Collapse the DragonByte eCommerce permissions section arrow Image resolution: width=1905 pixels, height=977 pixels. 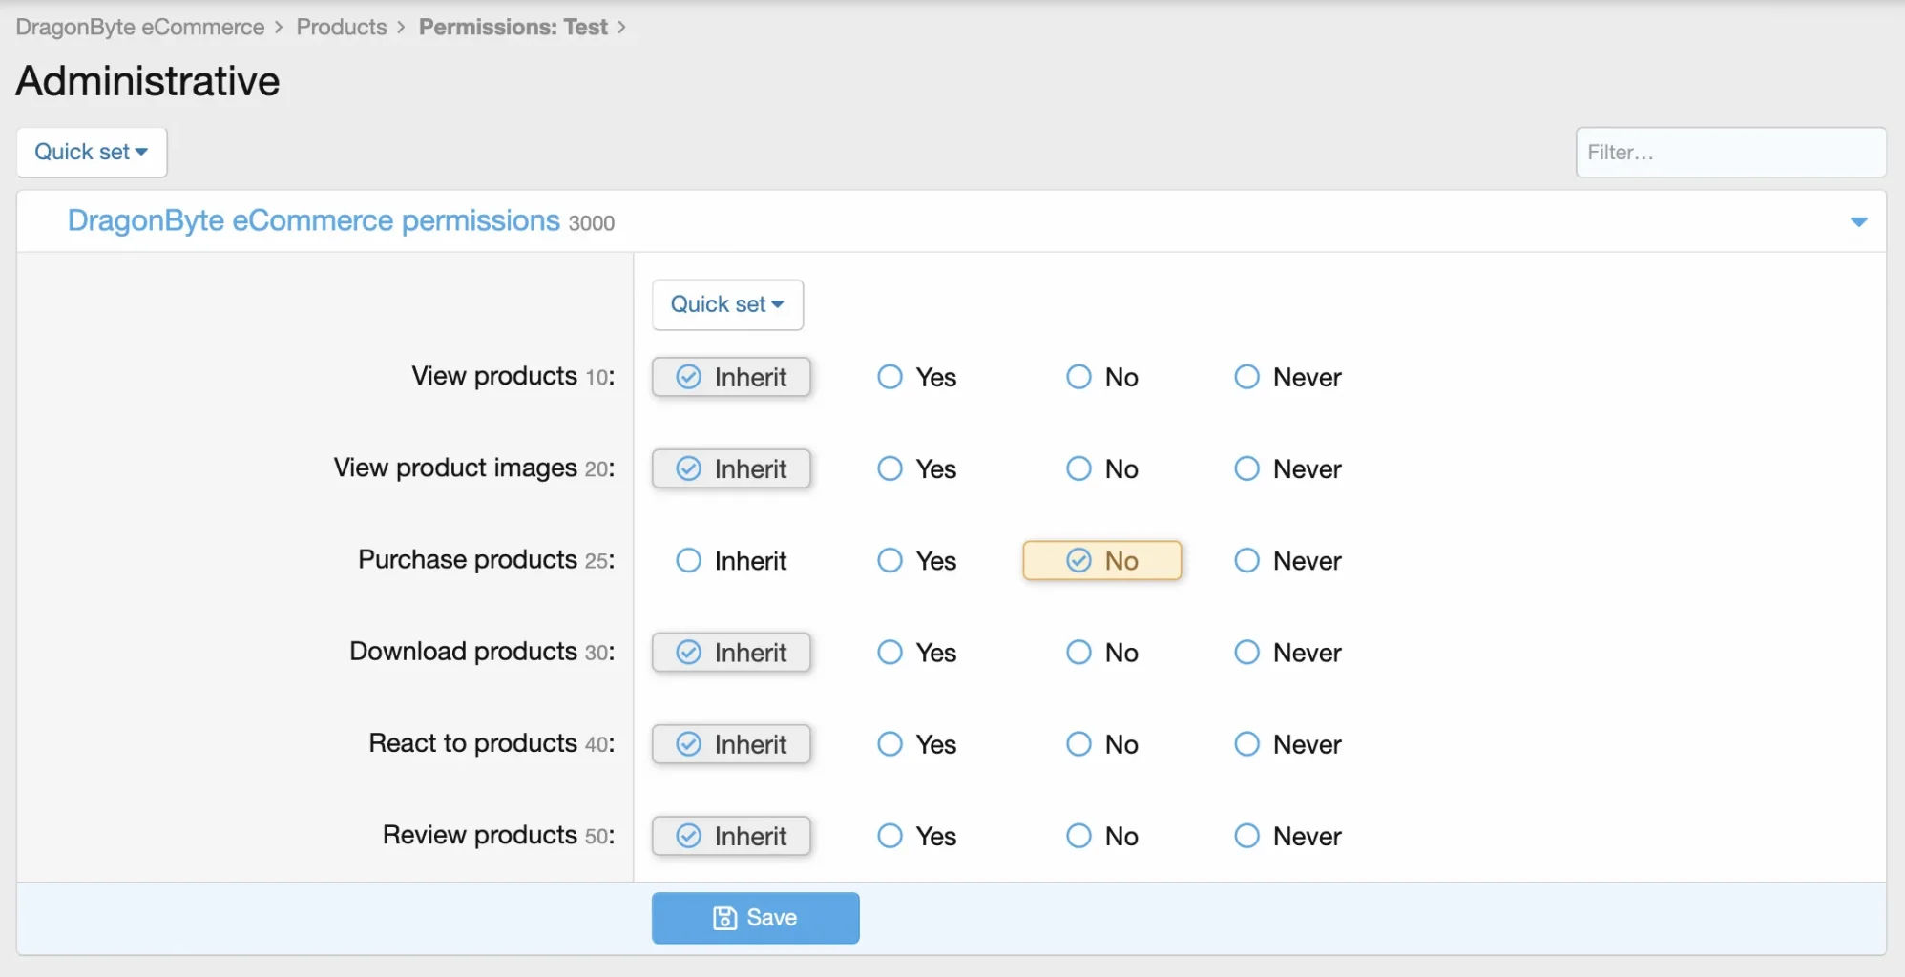tap(1858, 221)
